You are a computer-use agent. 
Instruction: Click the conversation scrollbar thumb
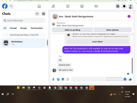132,65
